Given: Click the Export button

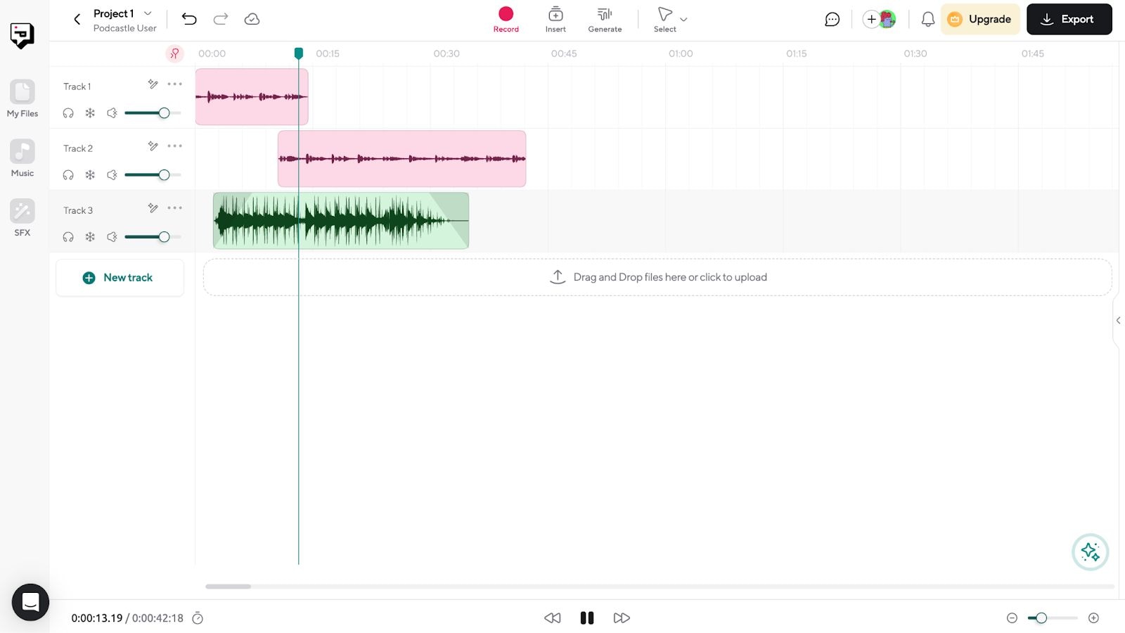Looking at the screenshot, I should tap(1069, 19).
